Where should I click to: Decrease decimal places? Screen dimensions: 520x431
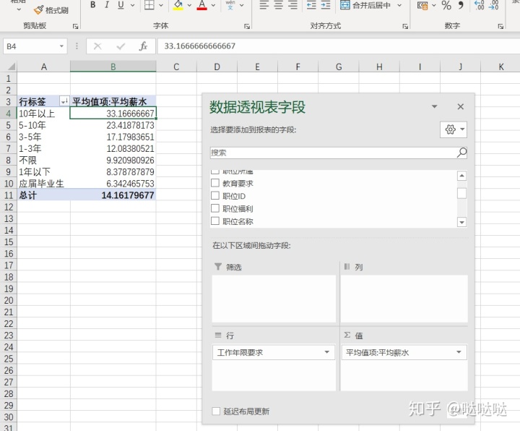coord(493,5)
